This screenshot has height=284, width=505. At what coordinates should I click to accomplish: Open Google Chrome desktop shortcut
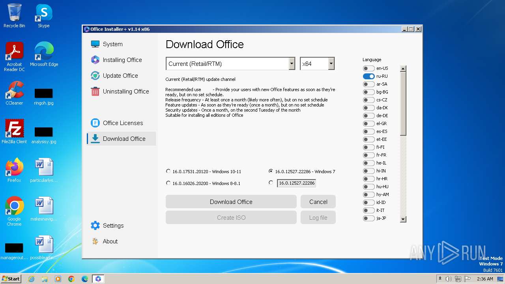pos(14,211)
